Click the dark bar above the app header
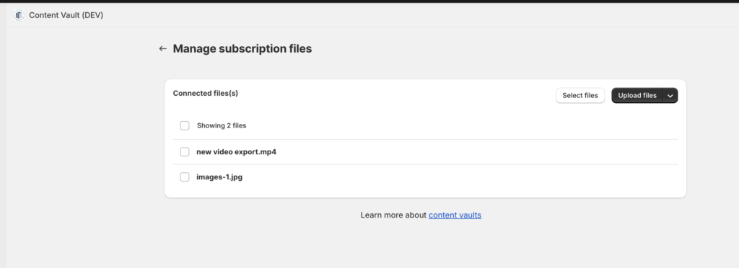Screen dimensions: 739x268 [x=369, y=1]
